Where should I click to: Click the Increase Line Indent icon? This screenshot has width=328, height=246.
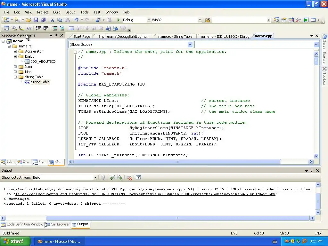45,28
